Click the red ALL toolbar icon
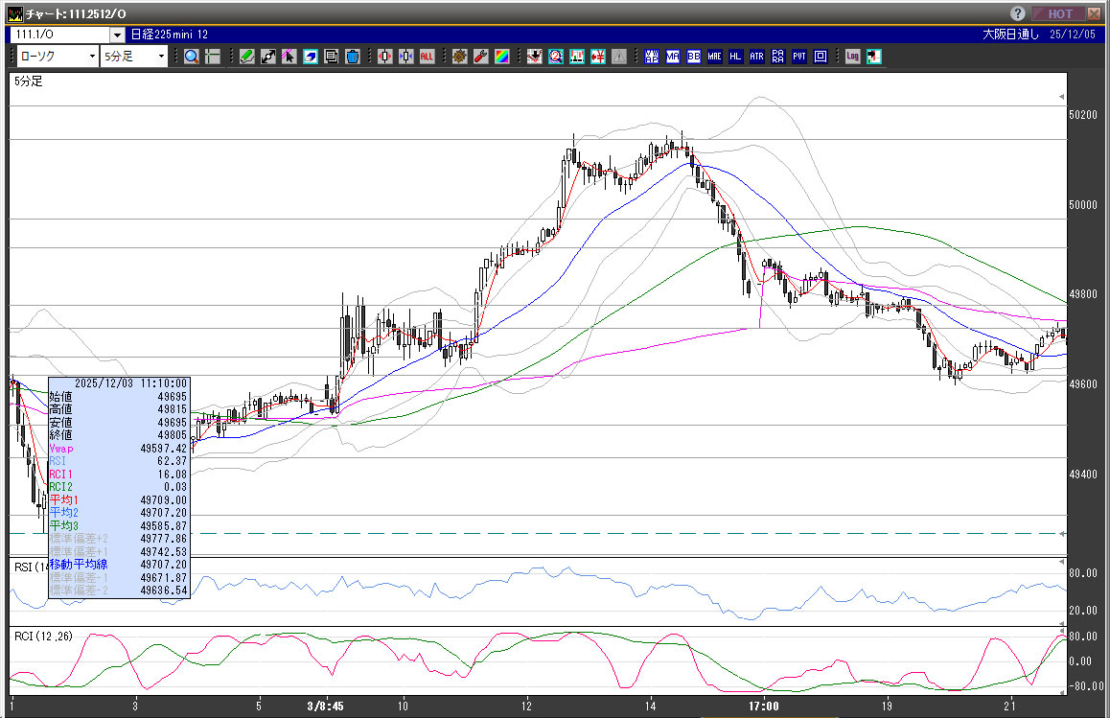1110x718 pixels. point(427,57)
